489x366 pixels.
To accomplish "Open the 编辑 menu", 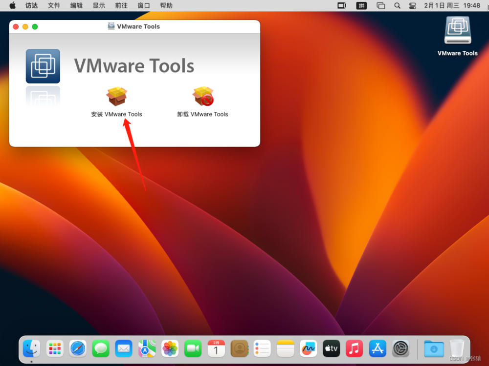I will 76,5.
